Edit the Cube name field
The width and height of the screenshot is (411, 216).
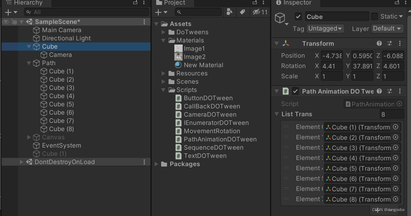(x=337, y=16)
